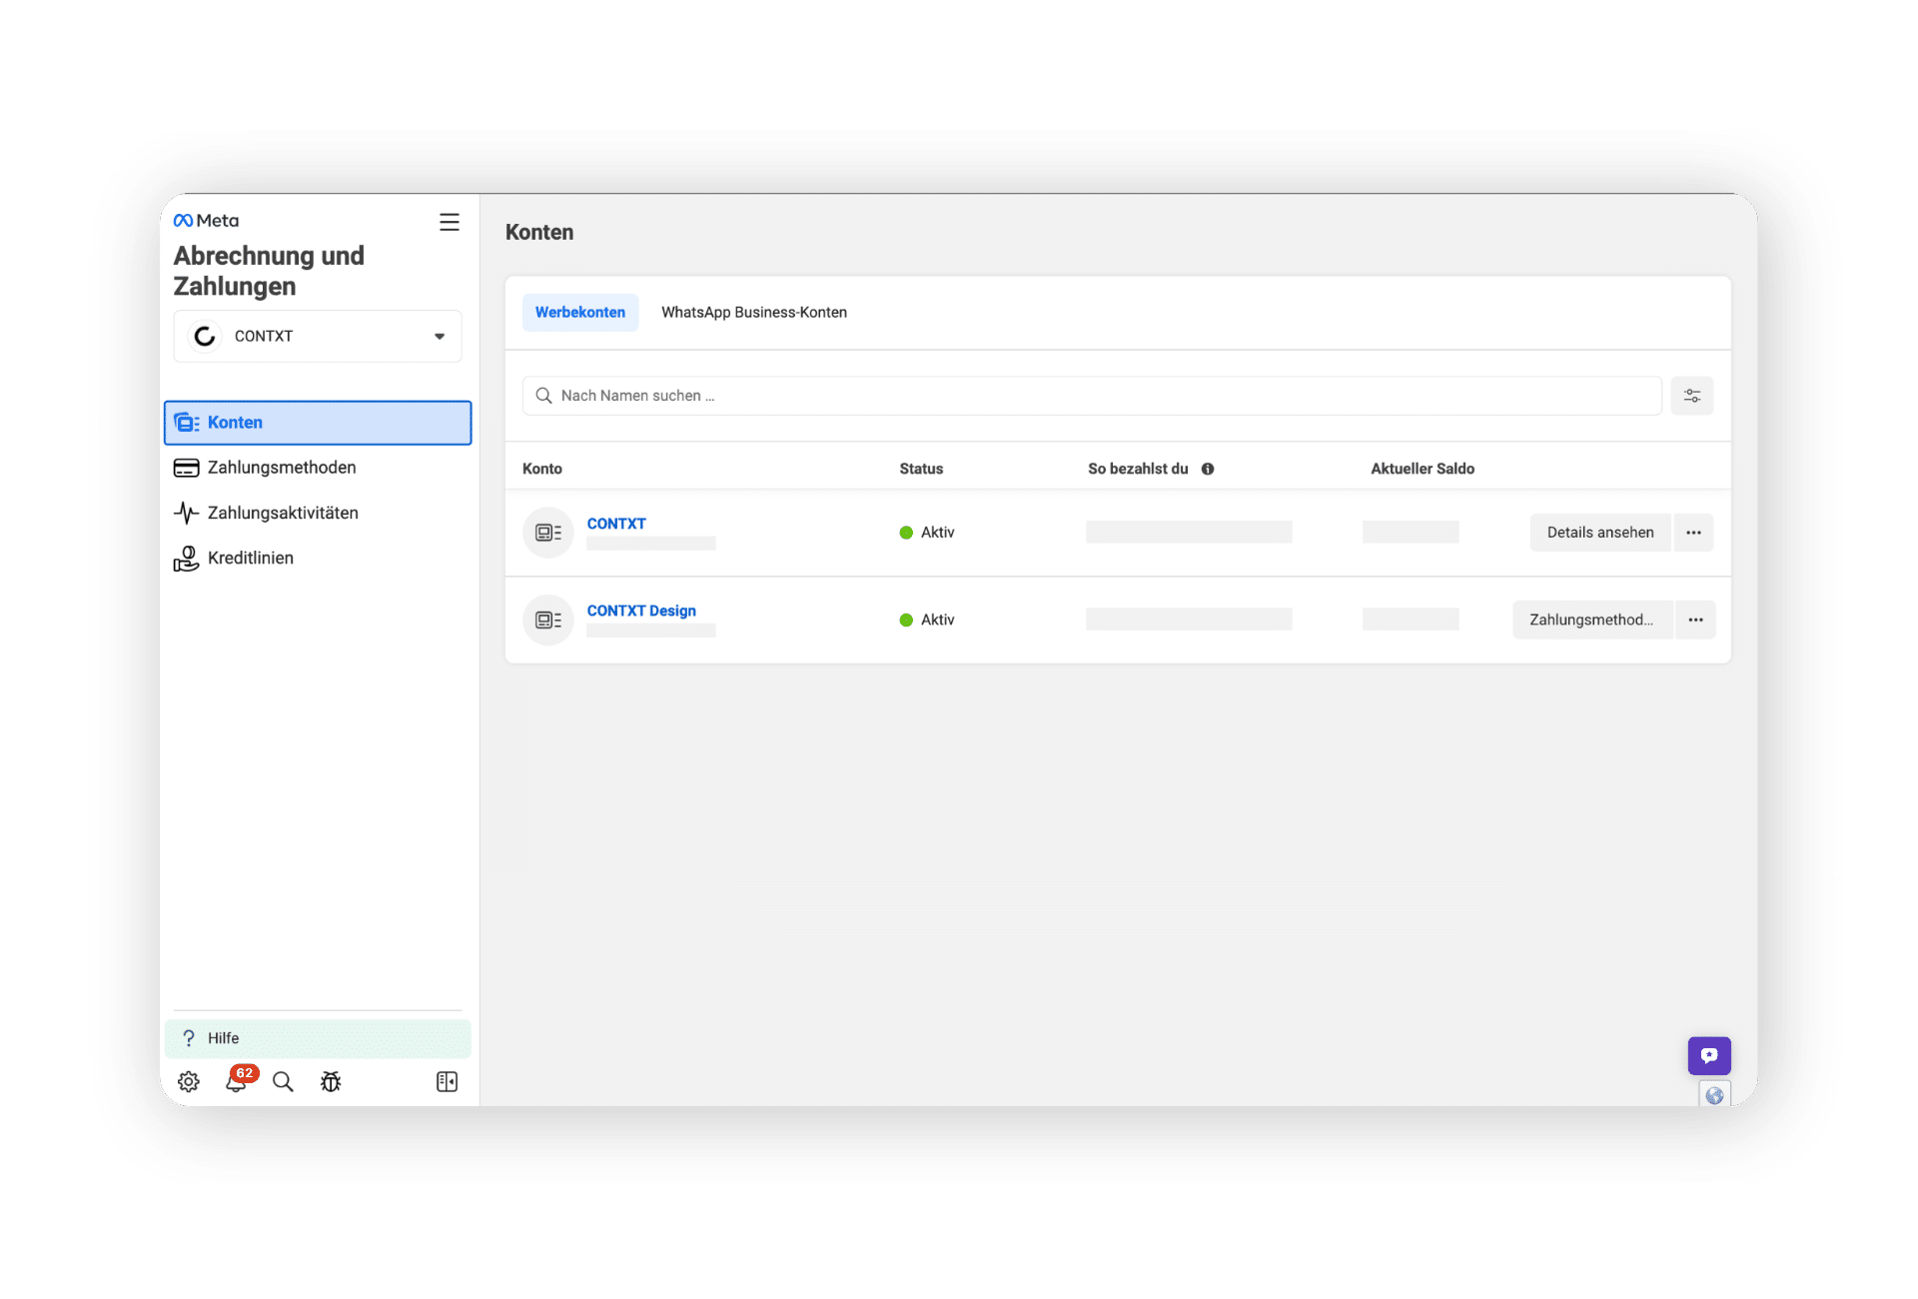1918x1299 pixels.
Task: Toggle the sidebar collapse panel icon
Action: pos(448,1082)
